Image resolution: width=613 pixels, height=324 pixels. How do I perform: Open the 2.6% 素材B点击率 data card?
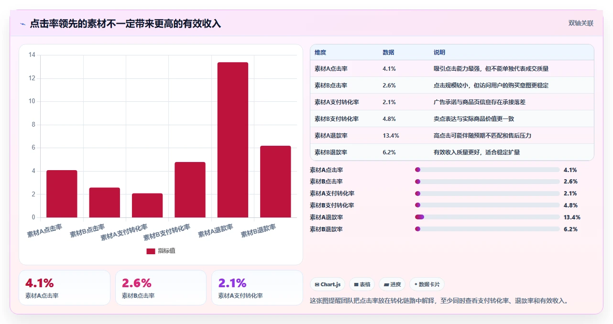161,288
